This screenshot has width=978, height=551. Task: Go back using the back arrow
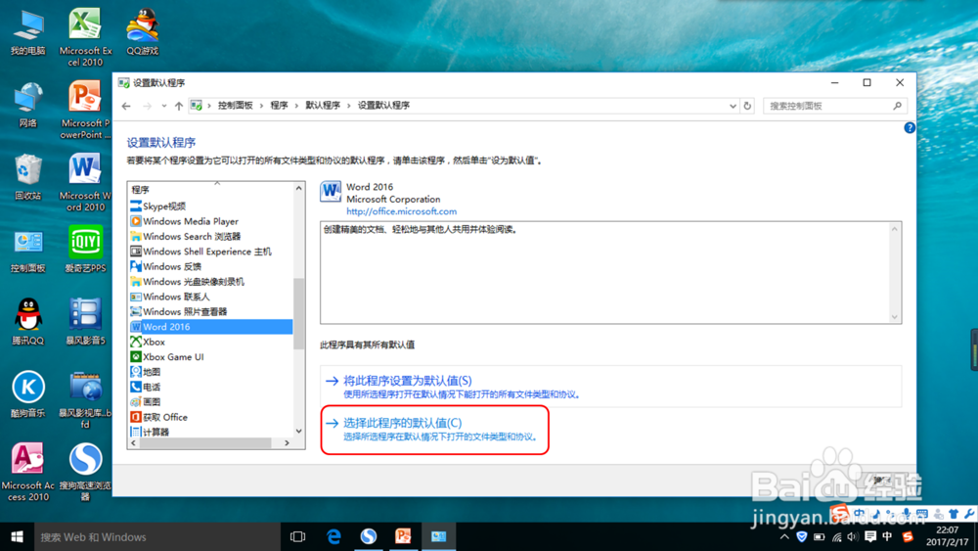[126, 106]
